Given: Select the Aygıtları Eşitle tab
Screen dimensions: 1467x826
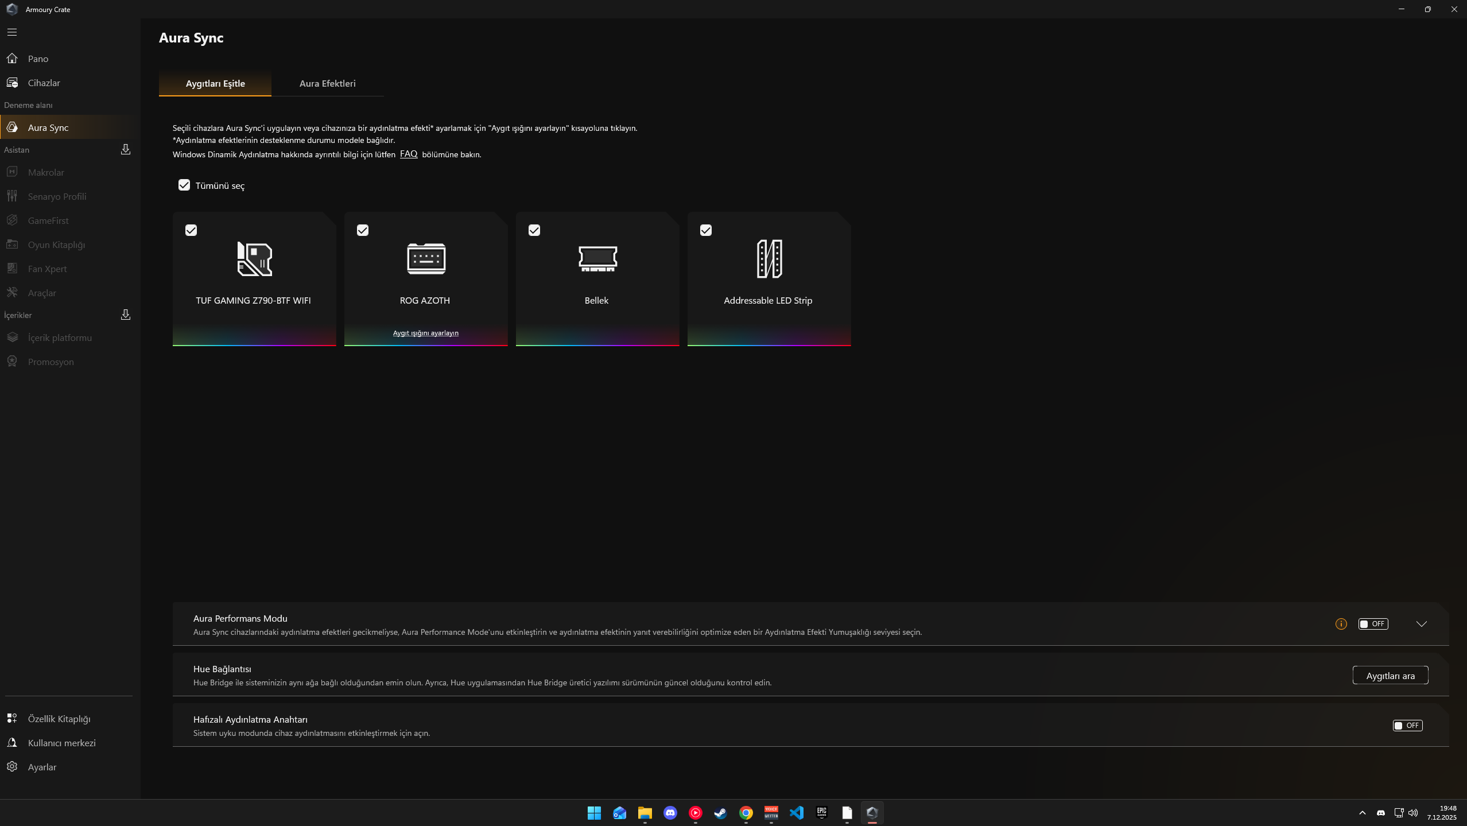Looking at the screenshot, I should coord(215,83).
